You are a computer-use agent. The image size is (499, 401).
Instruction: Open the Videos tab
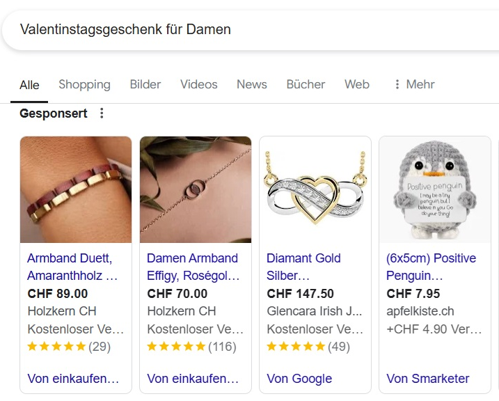(x=199, y=84)
